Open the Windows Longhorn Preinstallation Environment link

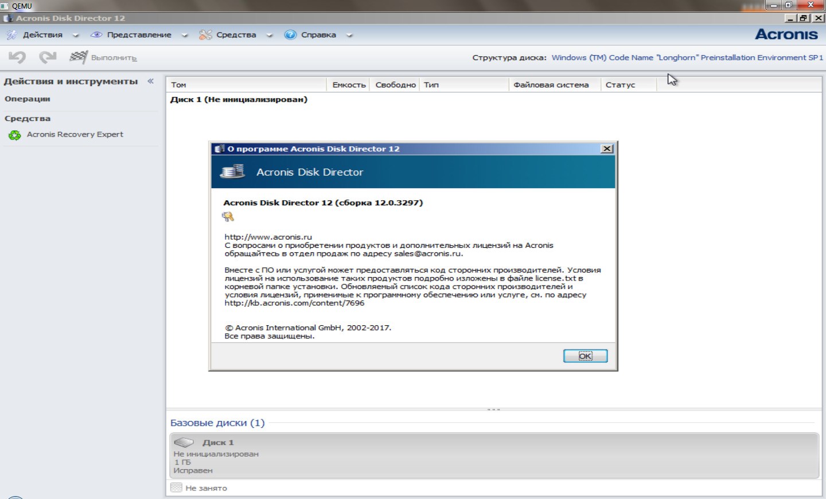pos(687,57)
